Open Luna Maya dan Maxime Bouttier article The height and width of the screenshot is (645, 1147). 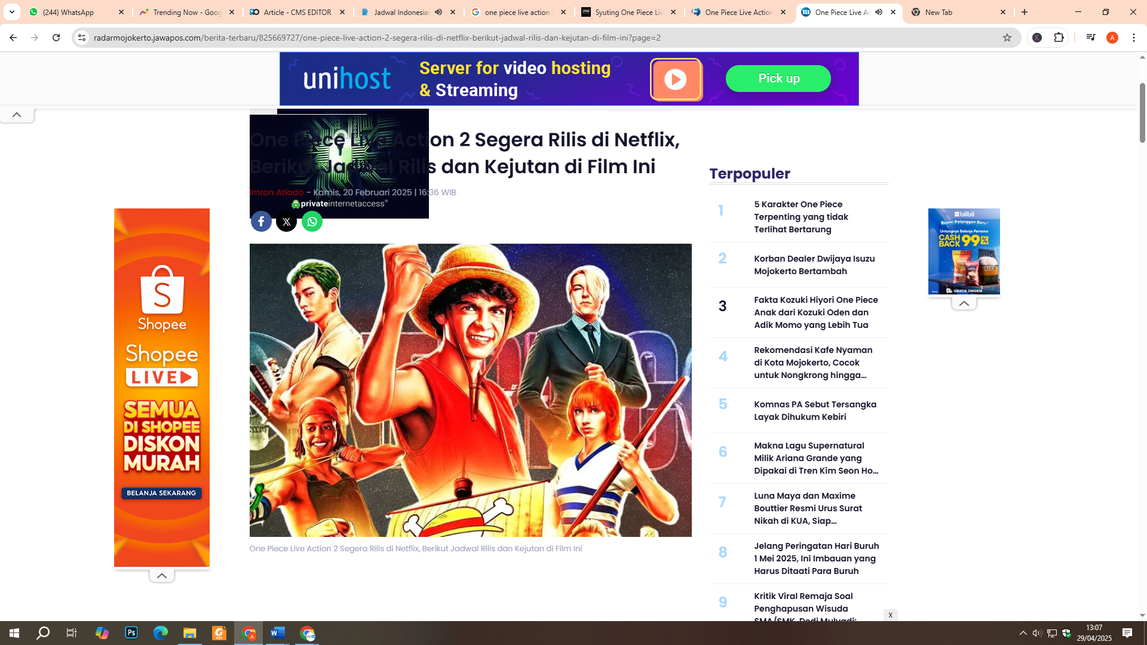click(808, 508)
